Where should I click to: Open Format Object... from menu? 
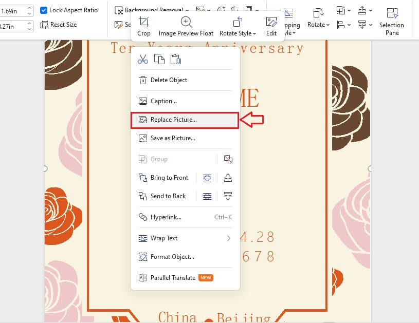coord(185,257)
